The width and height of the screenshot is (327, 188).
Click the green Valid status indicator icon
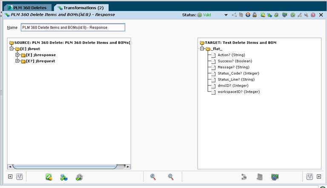click(x=200, y=15)
